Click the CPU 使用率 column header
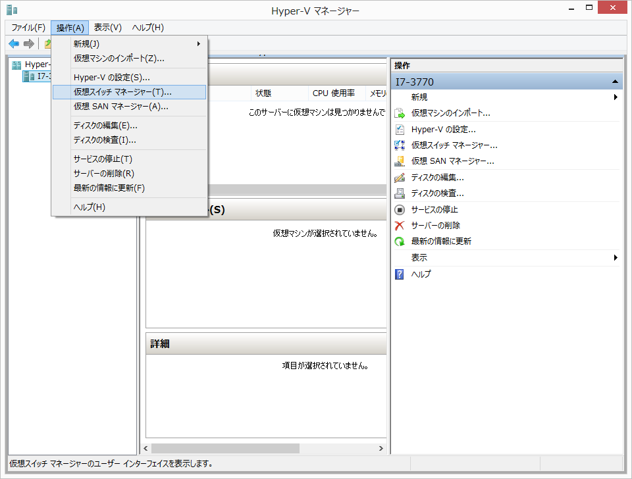 (x=336, y=93)
